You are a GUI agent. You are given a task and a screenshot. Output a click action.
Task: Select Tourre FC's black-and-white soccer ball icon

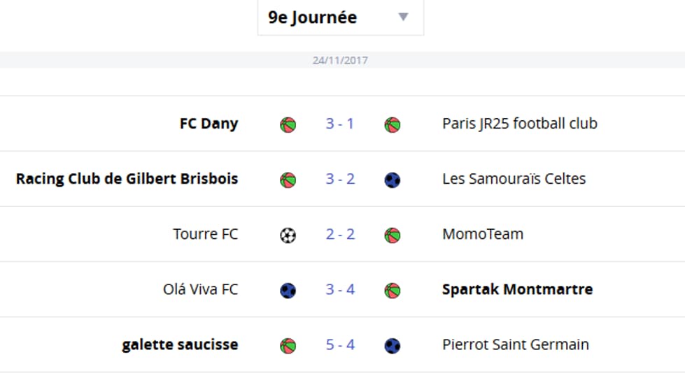point(288,235)
